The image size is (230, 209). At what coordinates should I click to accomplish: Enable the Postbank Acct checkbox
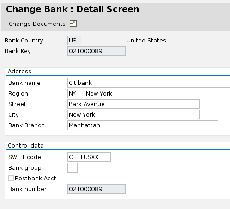click(x=11, y=178)
